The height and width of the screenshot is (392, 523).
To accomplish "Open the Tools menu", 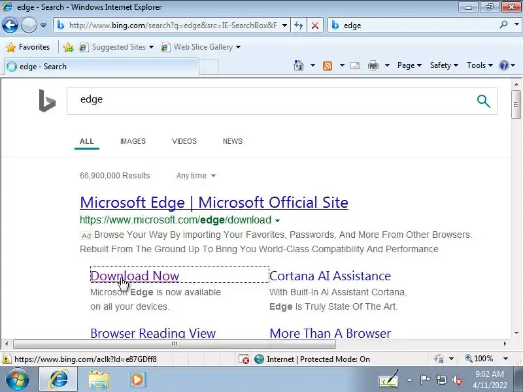I will click(x=480, y=65).
